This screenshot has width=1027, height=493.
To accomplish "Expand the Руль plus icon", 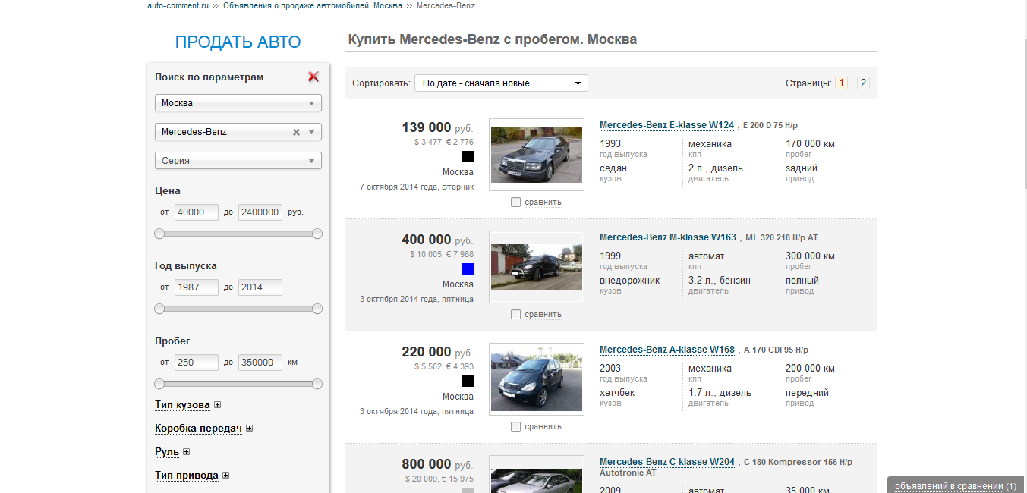I will click(186, 452).
